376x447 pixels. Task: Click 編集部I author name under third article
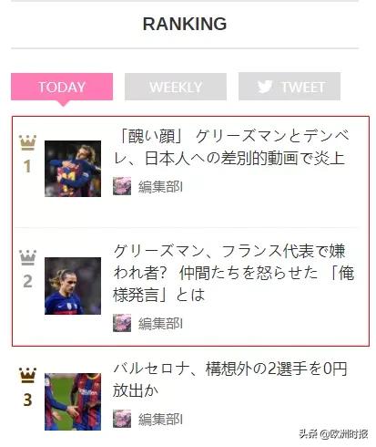click(x=160, y=419)
